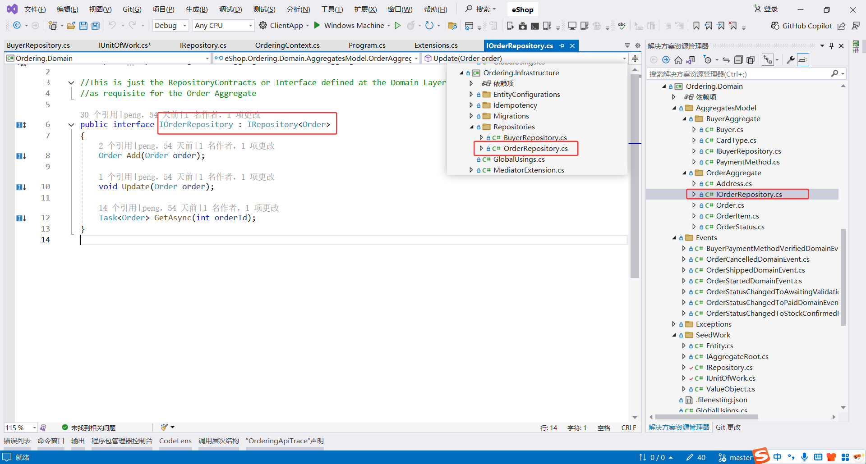Screen dimensions: 866x464
Task: Open the 调试(D) debug menu
Action: 230,9
